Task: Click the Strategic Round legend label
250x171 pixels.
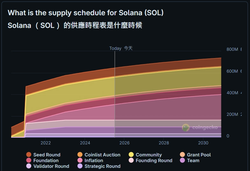Action: tap(102, 166)
